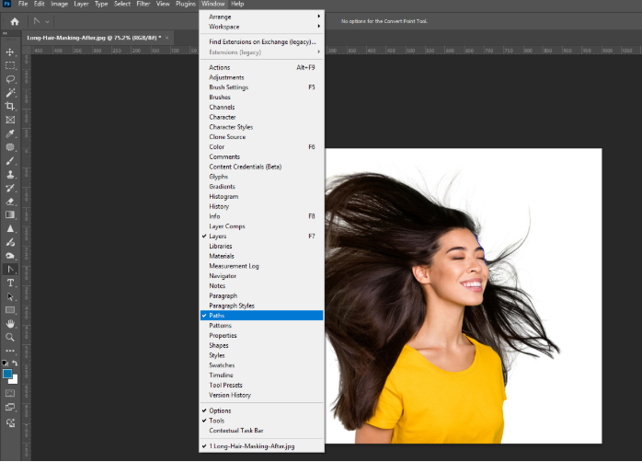This screenshot has width=642, height=462.
Task: Select the Eyedropper tool
Action: point(10,133)
